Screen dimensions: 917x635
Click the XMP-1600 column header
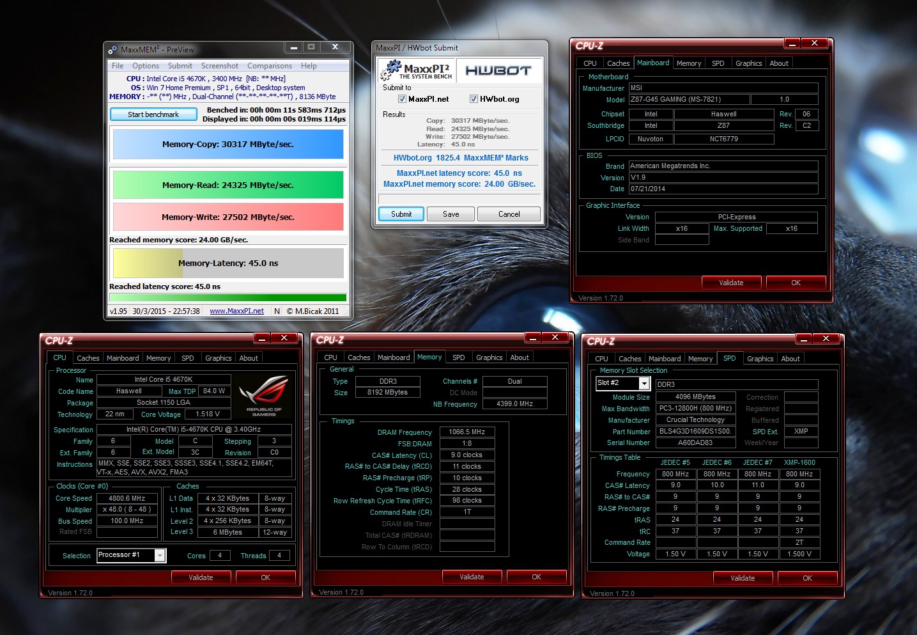(x=799, y=462)
